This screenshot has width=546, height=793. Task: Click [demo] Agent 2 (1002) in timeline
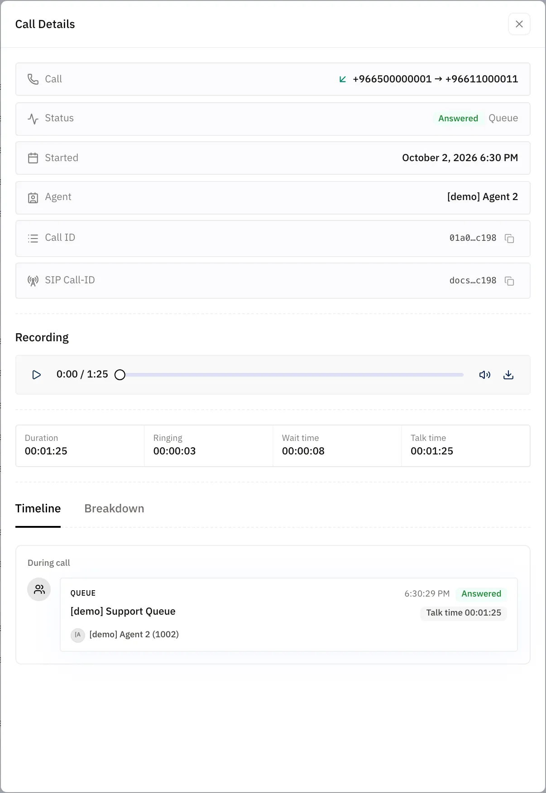point(134,635)
